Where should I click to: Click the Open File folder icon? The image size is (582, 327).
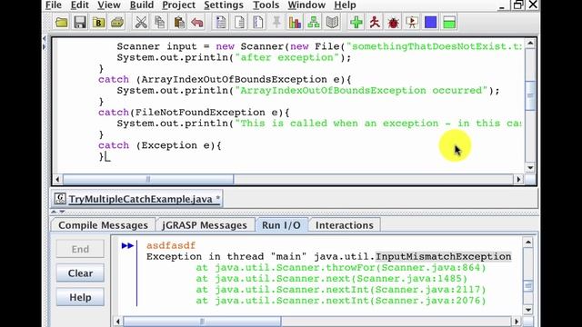[x=62, y=23]
